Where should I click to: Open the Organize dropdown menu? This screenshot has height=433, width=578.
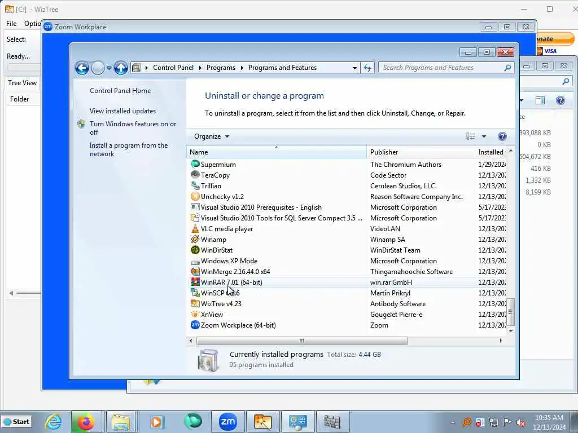click(x=212, y=136)
